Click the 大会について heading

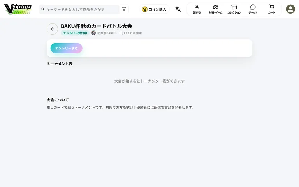(58, 100)
